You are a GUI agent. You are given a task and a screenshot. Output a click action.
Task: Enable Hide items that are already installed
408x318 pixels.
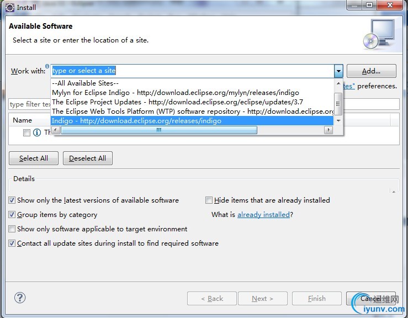click(x=209, y=200)
